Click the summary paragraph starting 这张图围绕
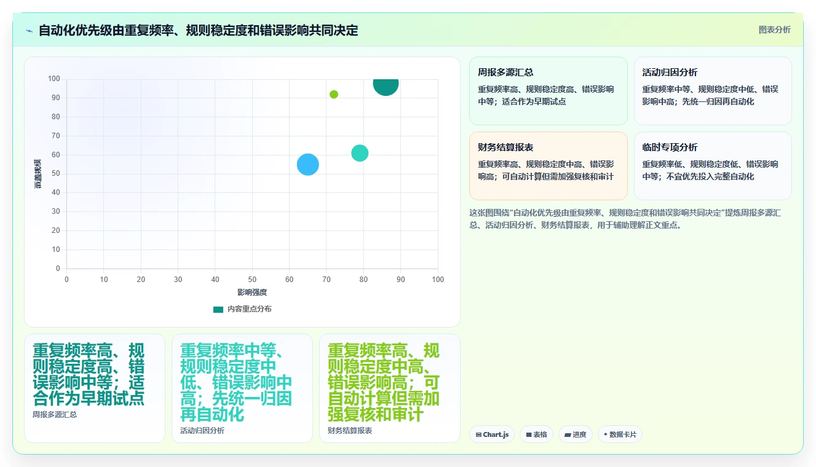Viewport: 816px width, 467px height. pos(625,219)
